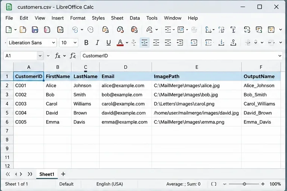
Task: Jump to last sheet with double-right arrows
Action: point(30,174)
